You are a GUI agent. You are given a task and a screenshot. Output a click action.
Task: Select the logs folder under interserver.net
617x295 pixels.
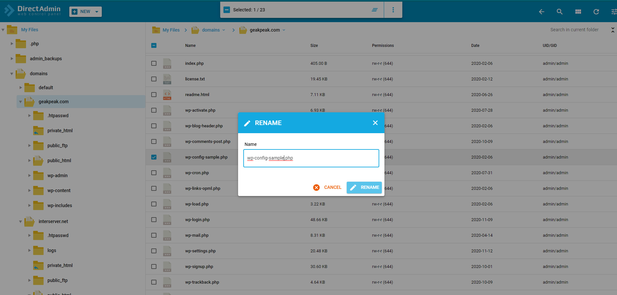[x=52, y=250]
